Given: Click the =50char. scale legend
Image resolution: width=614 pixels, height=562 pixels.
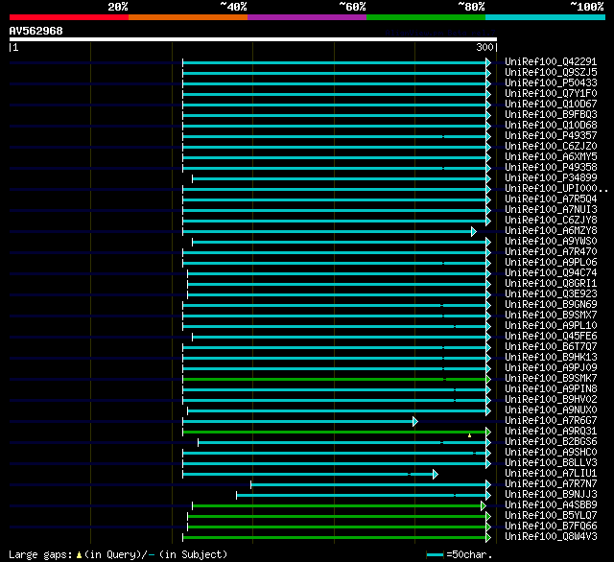Looking at the screenshot, I should pyautogui.click(x=460, y=554).
